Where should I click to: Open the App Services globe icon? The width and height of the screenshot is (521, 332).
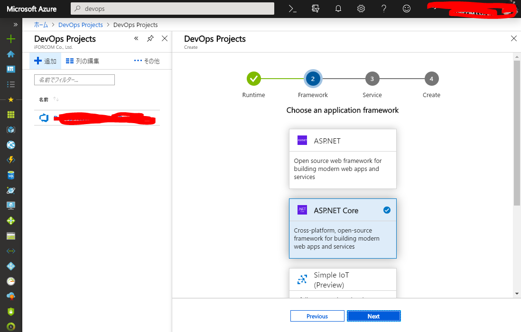coord(11,145)
